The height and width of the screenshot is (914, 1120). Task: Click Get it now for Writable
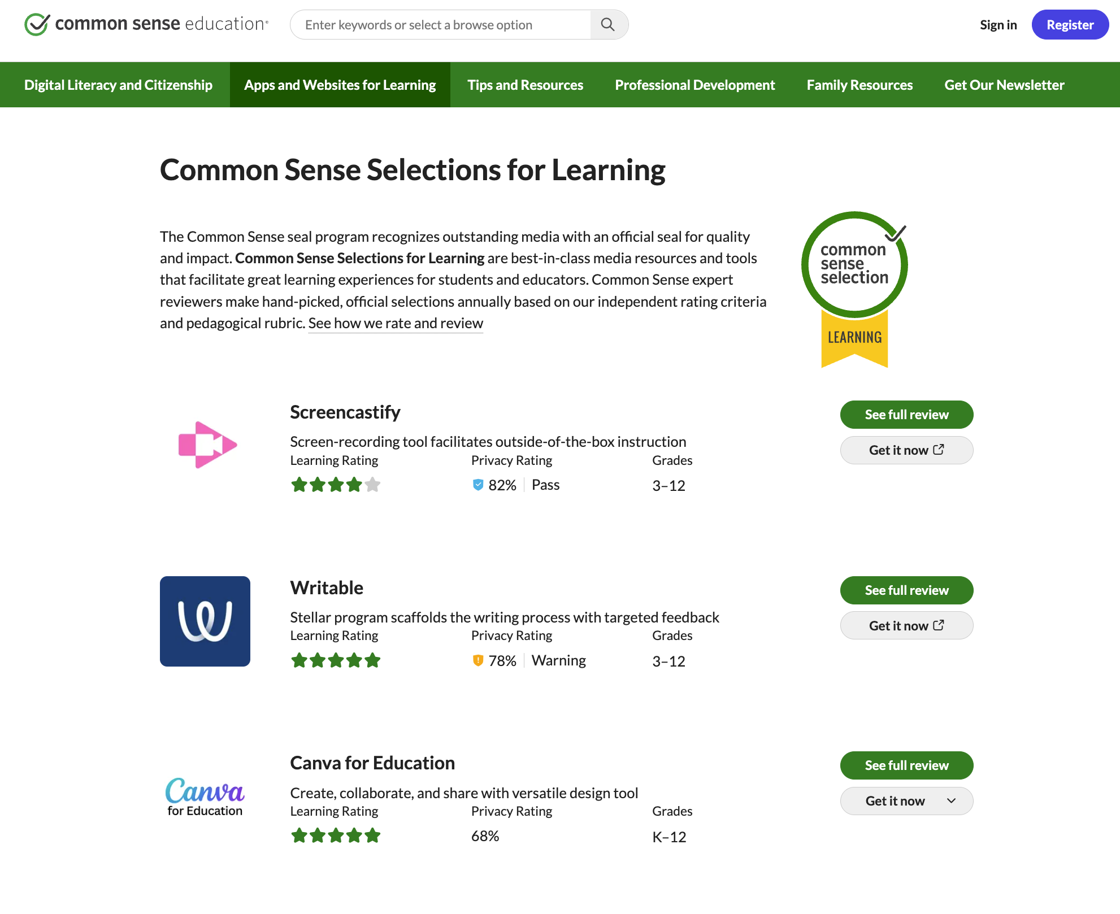906,625
